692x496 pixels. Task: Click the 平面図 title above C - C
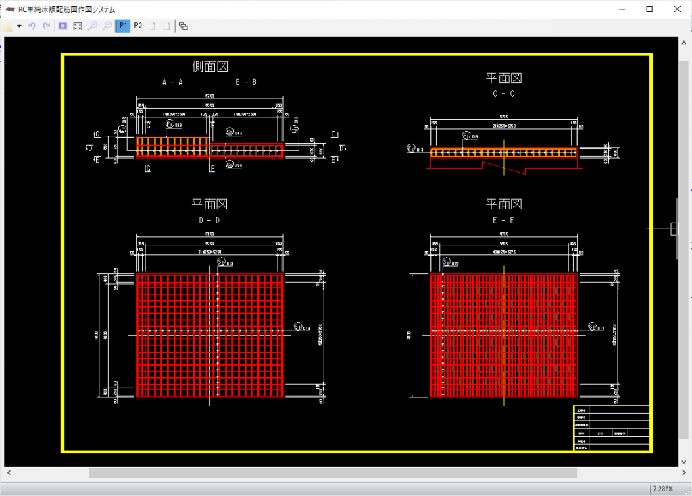pyautogui.click(x=504, y=78)
